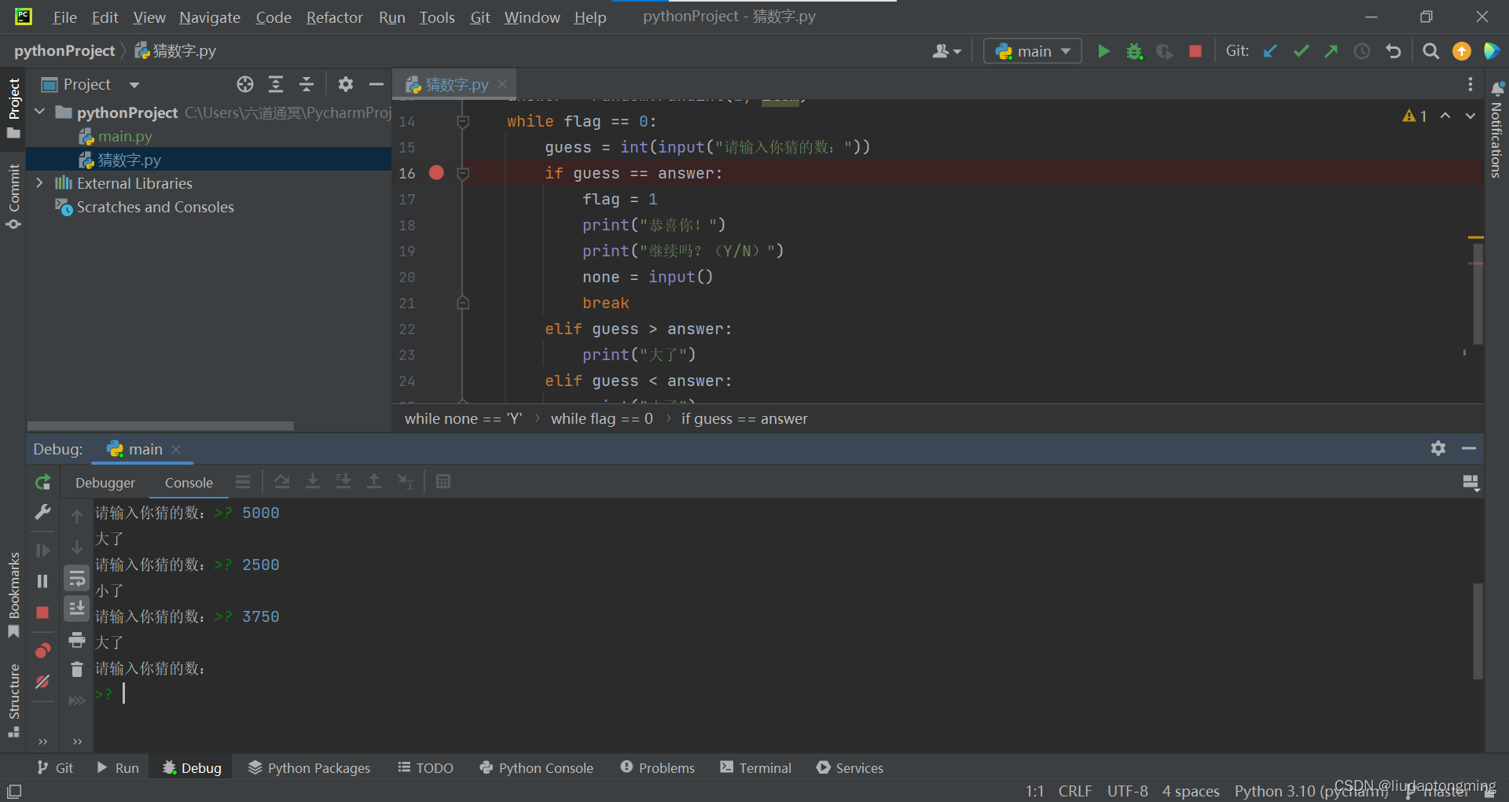Stop the process using top toolbar red square

1195,51
